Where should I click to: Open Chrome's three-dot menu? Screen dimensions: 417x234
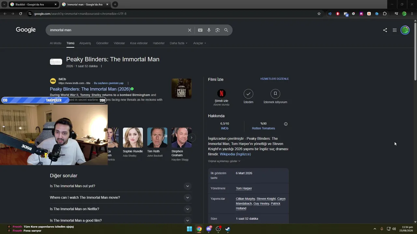(412, 14)
